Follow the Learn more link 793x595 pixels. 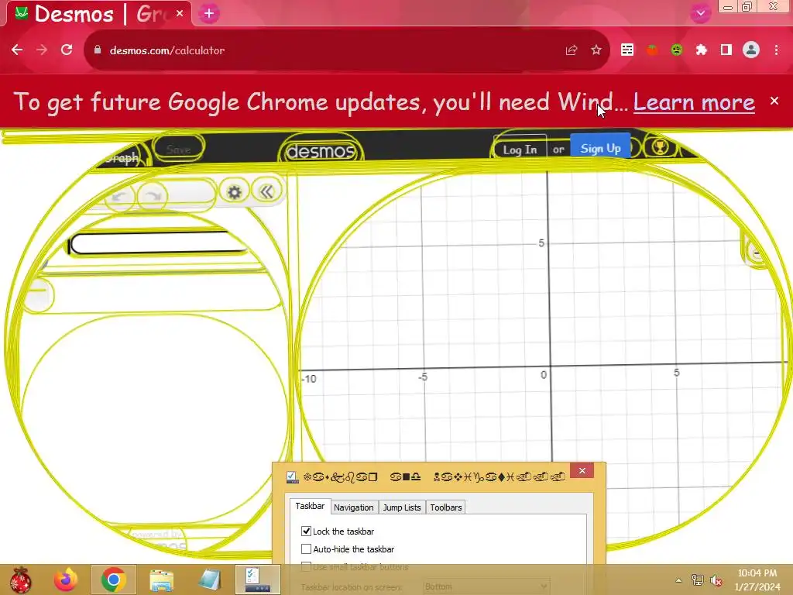[x=694, y=101]
